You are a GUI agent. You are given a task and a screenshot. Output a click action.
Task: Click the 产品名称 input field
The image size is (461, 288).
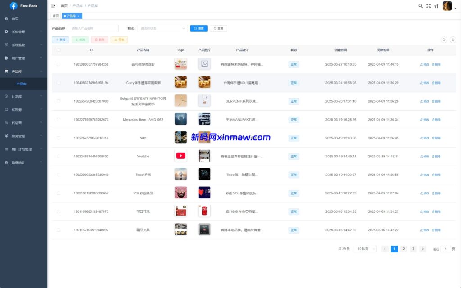pos(95,28)
